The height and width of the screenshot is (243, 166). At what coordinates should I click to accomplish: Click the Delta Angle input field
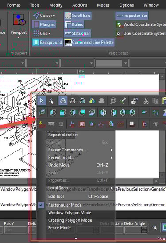click(x=133, y=230)
